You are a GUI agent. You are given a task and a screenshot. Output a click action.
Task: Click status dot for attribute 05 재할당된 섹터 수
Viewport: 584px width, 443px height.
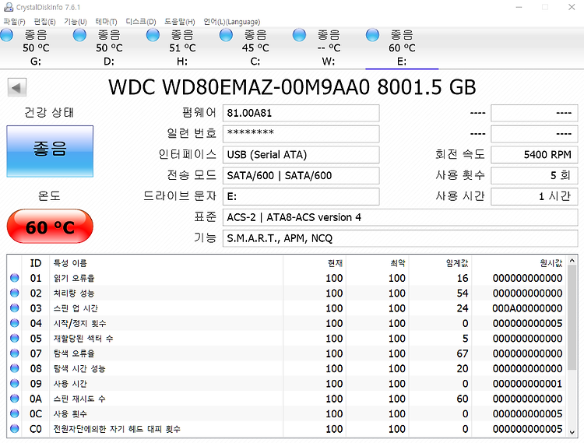(x=15, y=339)
